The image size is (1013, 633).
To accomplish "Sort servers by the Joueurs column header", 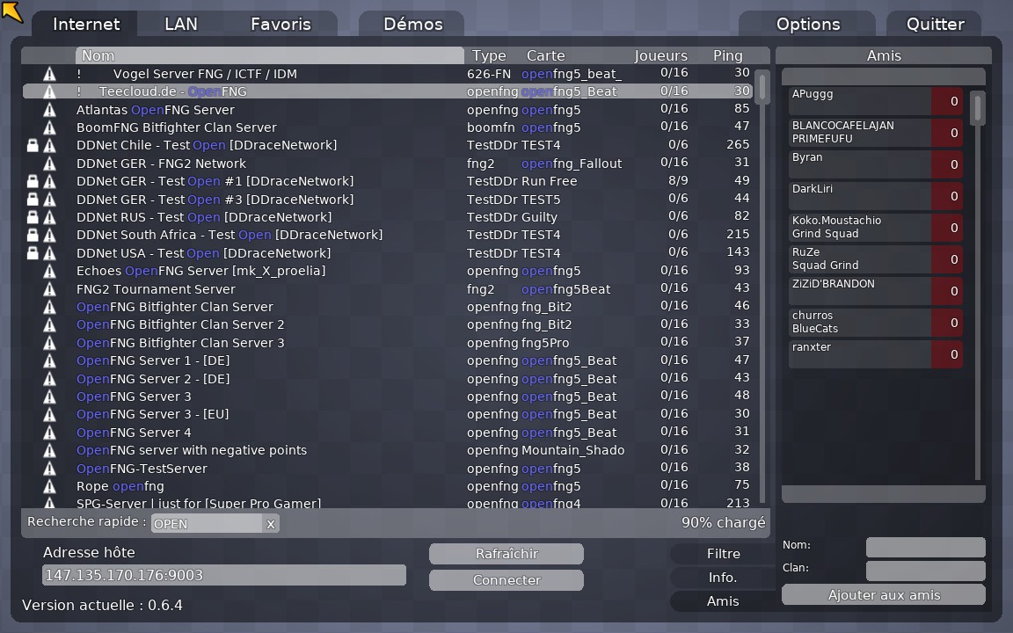I will click(660, 55).
